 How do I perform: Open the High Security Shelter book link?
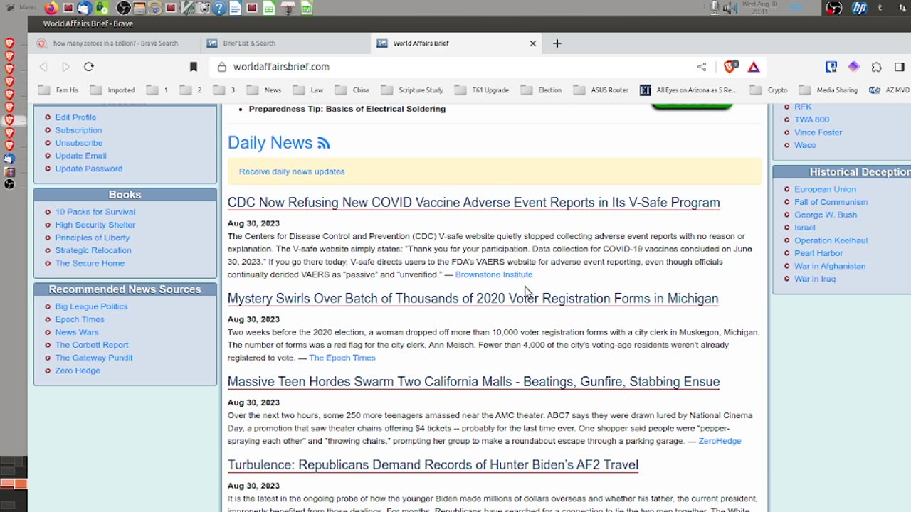click(95, 225)
